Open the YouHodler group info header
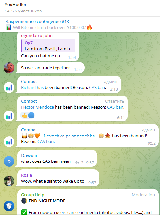 [23, 8]
